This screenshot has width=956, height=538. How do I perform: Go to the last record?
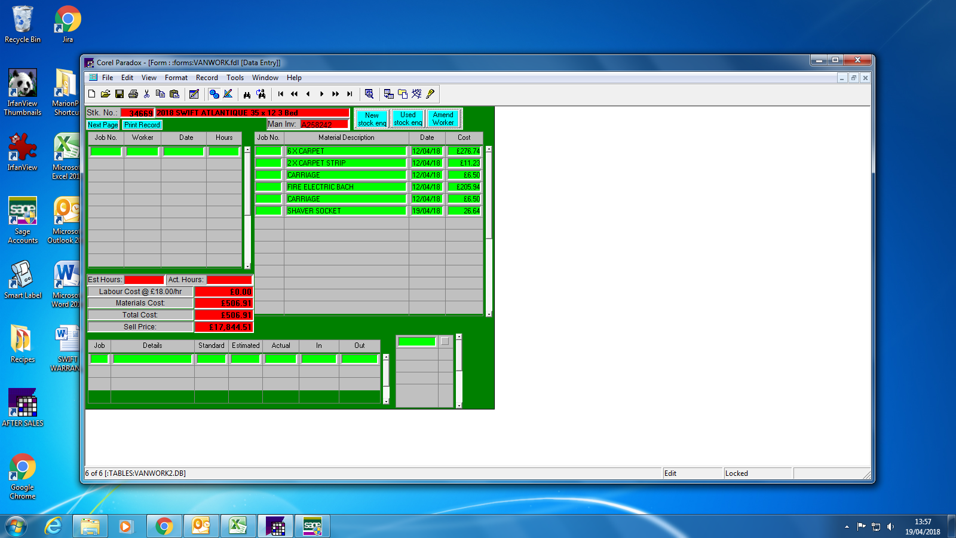click(x=350, y=94)
